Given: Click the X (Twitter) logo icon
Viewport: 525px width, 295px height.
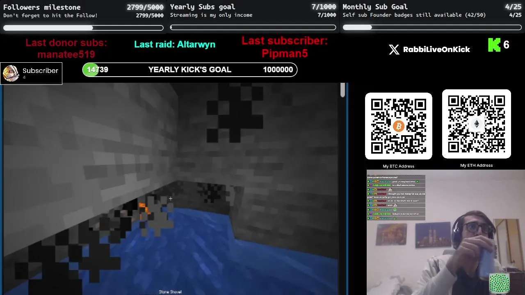Looking at the screenshot, I should point(394,50).
